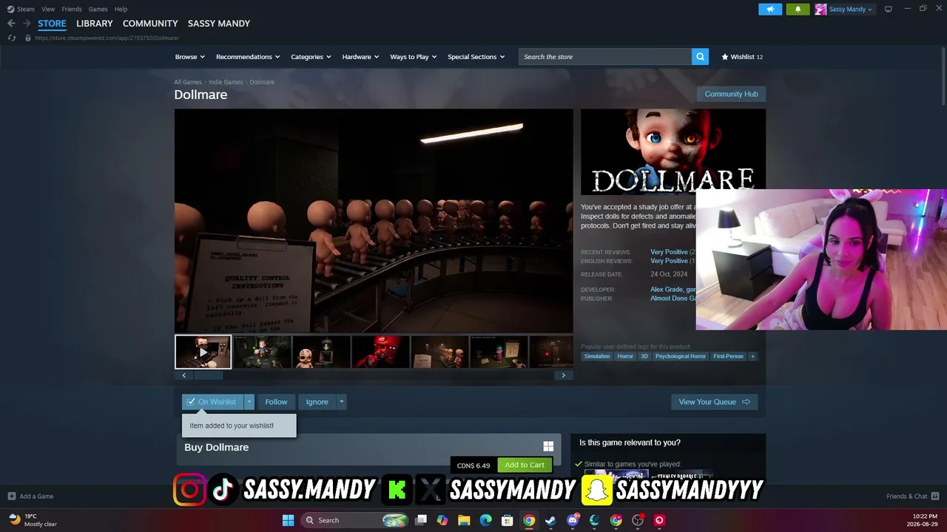This screenshot has width=947, height=532.
Task: Open the Recommendations dropdown
Action: (x=248, y=57)
